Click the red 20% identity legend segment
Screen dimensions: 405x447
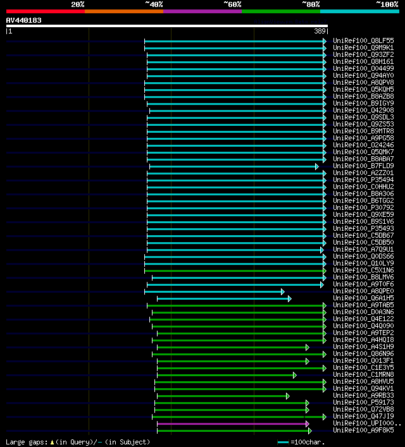coord(46,11)
